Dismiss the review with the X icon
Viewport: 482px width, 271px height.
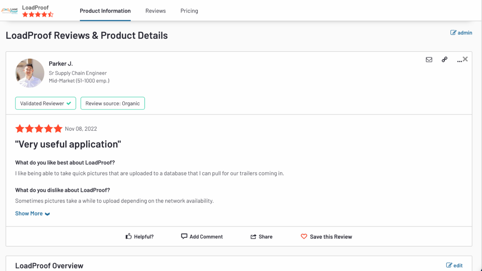coord(465,59)
